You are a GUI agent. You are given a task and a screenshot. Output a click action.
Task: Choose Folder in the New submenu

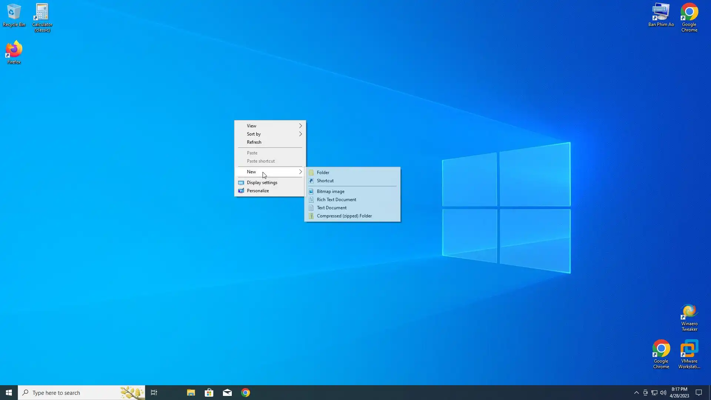coord(323,173)
